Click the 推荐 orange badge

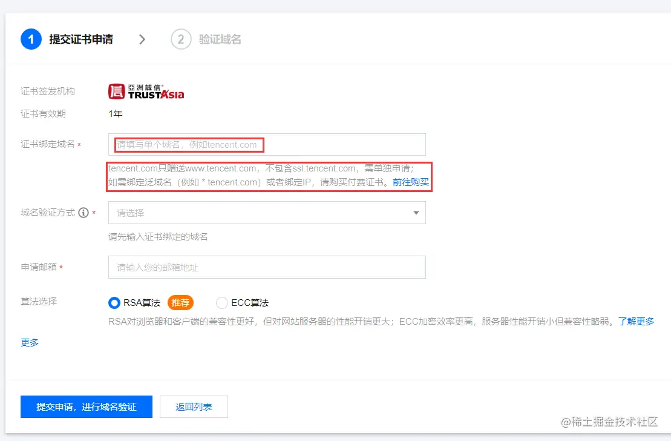180,302
